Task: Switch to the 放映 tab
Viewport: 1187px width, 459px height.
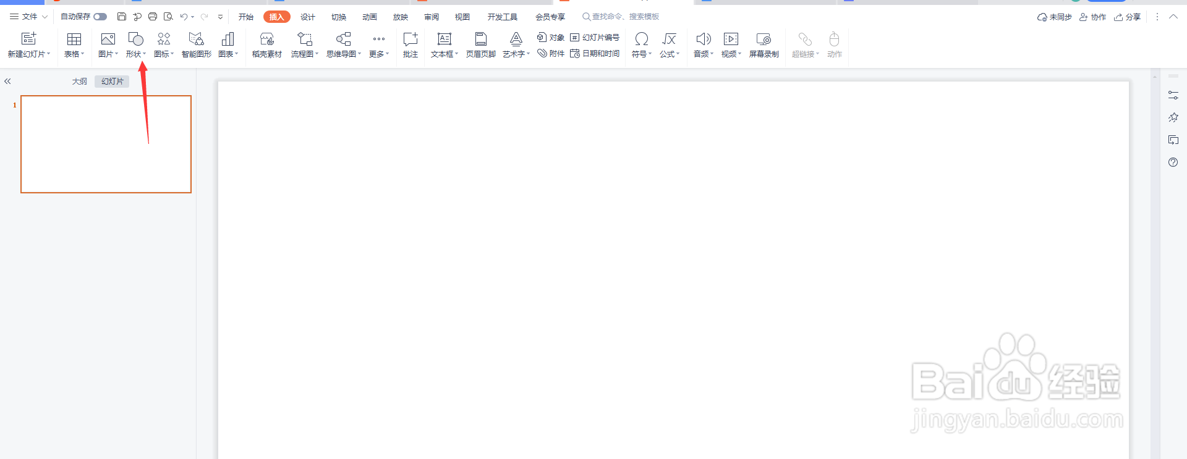Action: [401, 17]
